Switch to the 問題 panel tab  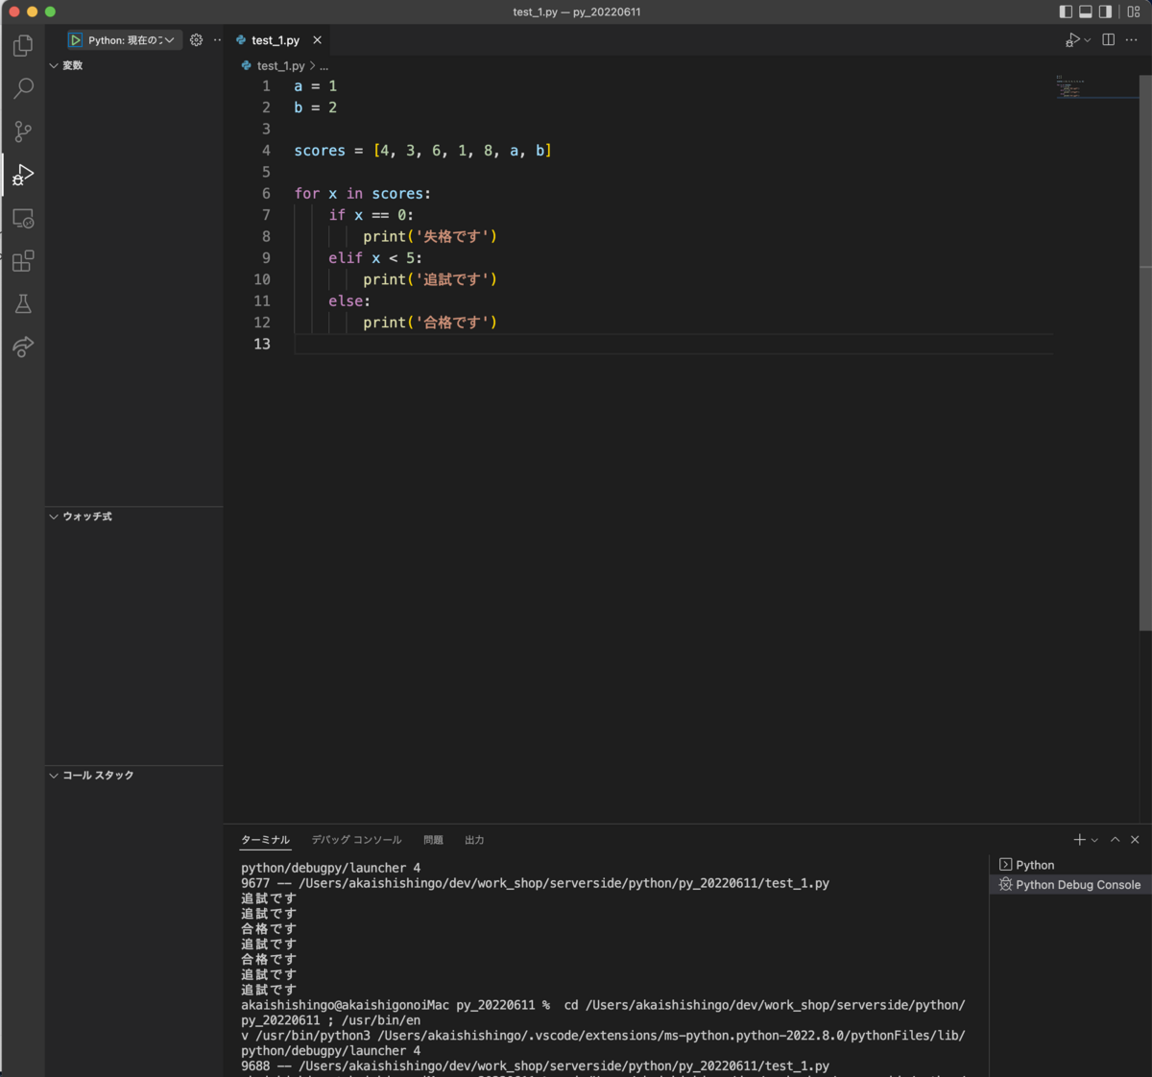[433, 839]
